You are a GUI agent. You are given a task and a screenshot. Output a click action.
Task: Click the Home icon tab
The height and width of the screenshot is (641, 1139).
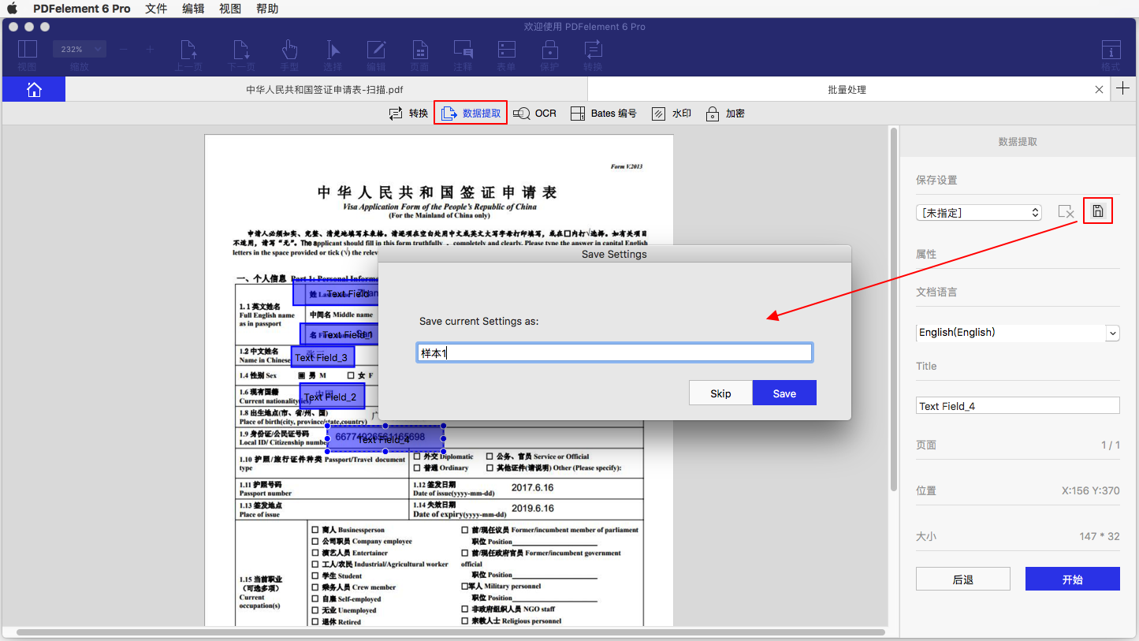(x=34, y=90)
